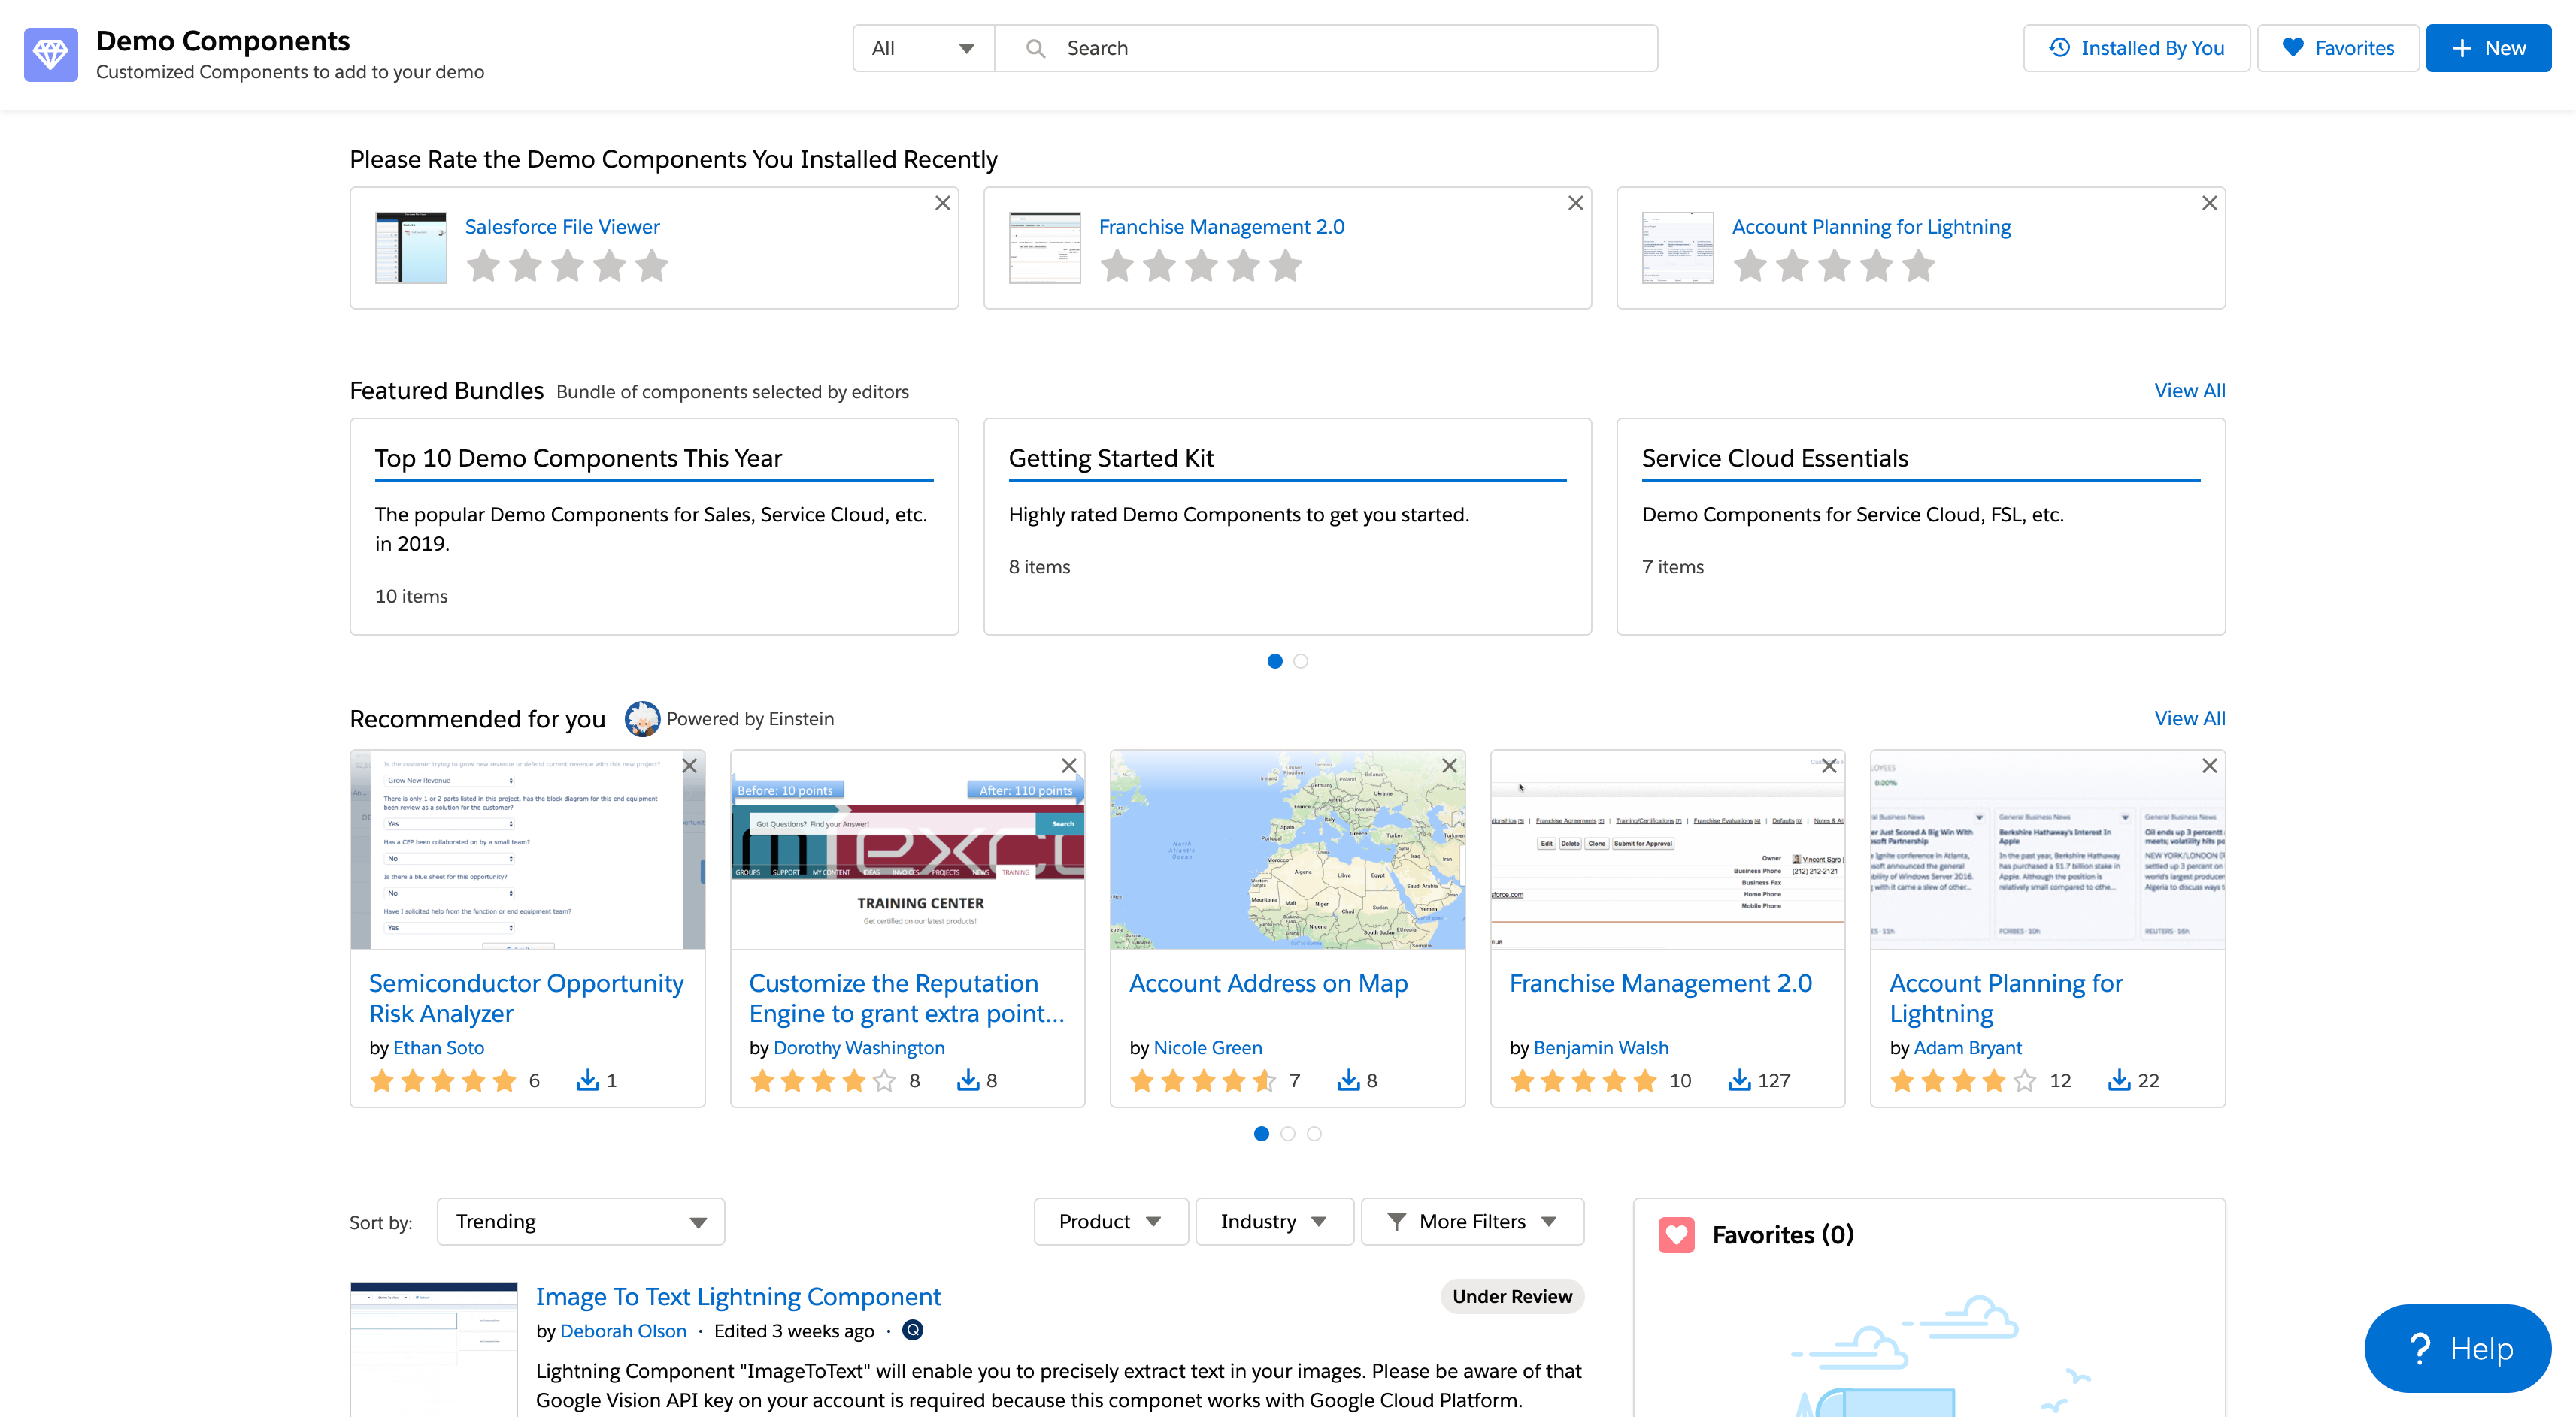
Task: Click download icon showing 22 installs
Action: tap(2119, 1080)
